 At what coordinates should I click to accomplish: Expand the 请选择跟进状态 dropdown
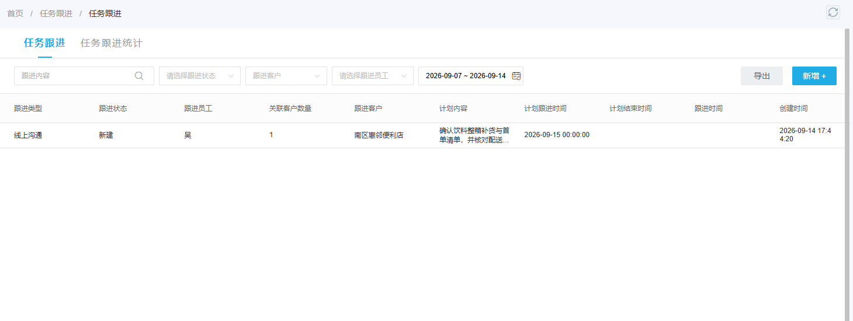tap(200, 76)
